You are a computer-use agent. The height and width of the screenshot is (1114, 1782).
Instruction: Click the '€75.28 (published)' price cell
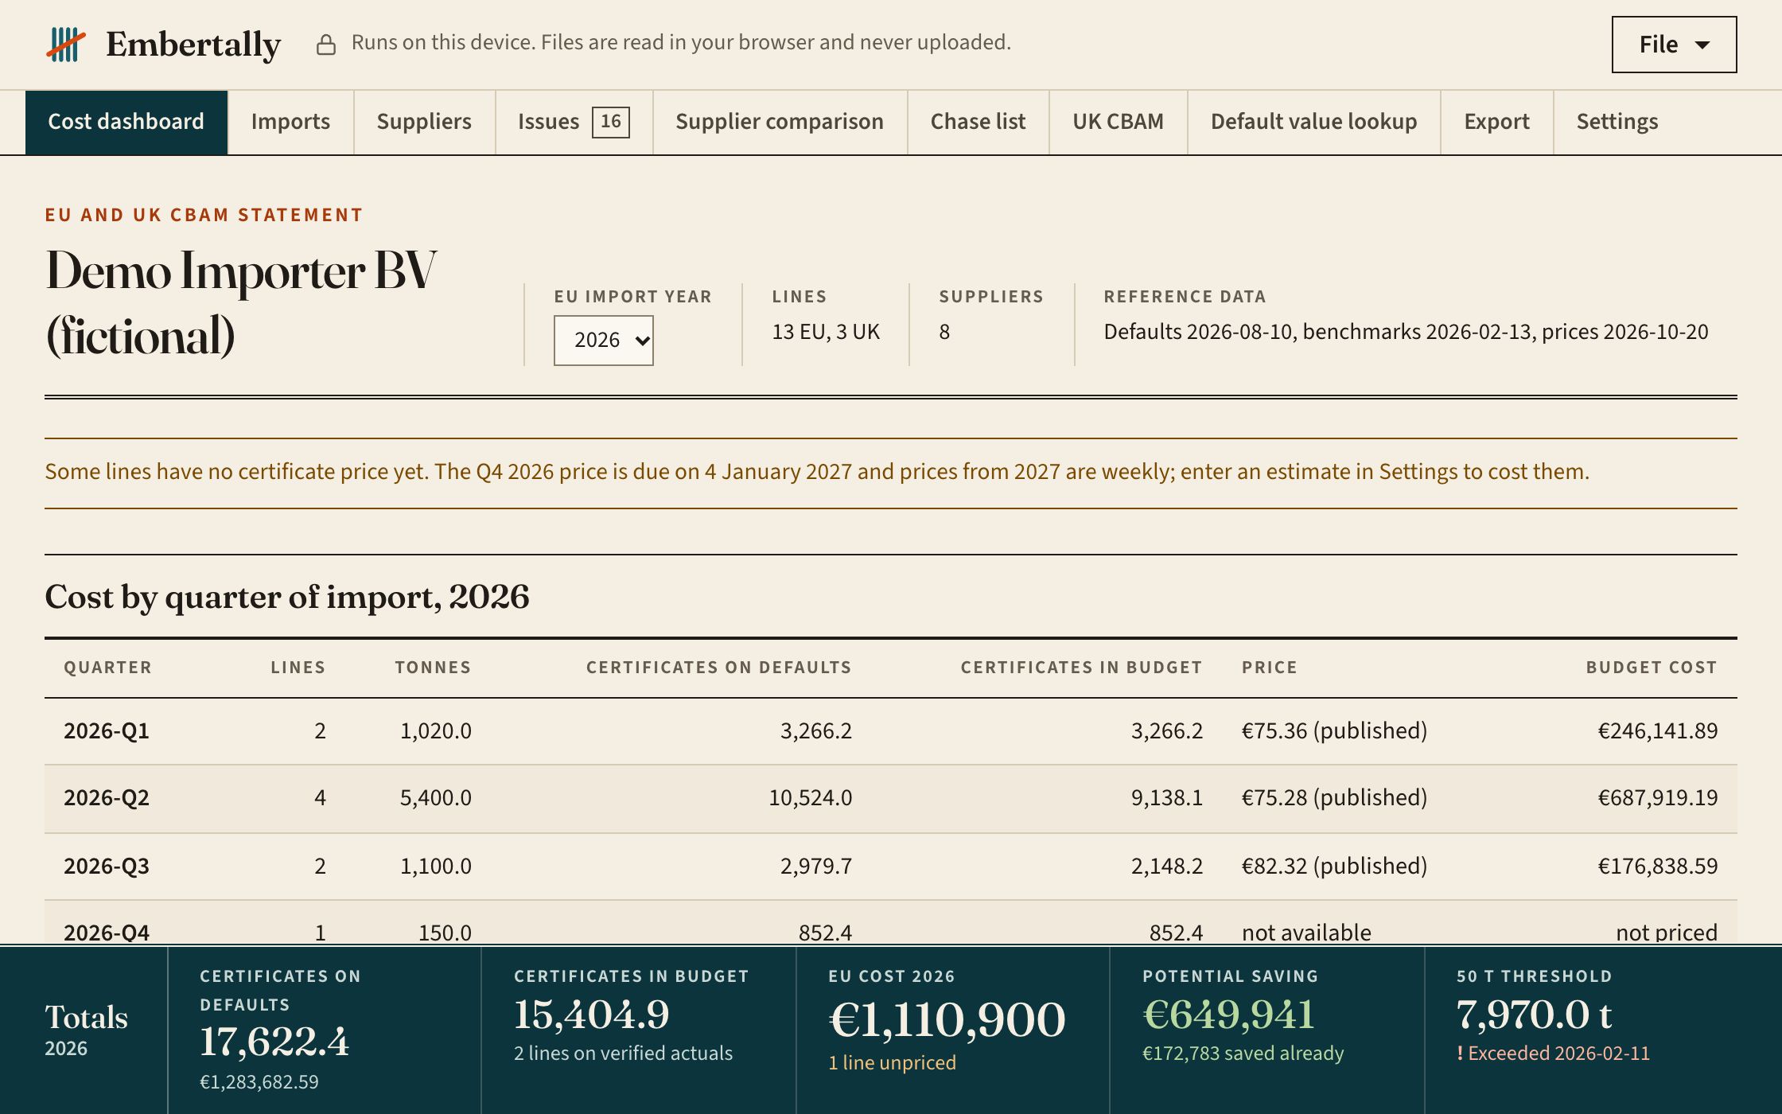1335,798
